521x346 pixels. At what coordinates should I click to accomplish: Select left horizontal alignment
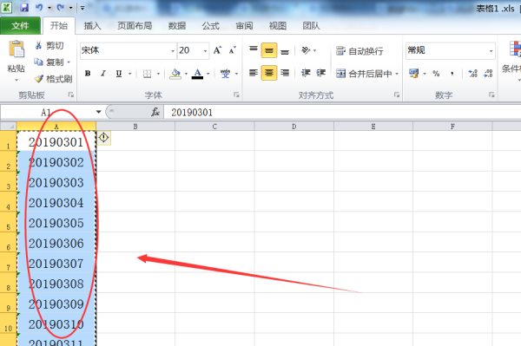[x=254, y=73]
